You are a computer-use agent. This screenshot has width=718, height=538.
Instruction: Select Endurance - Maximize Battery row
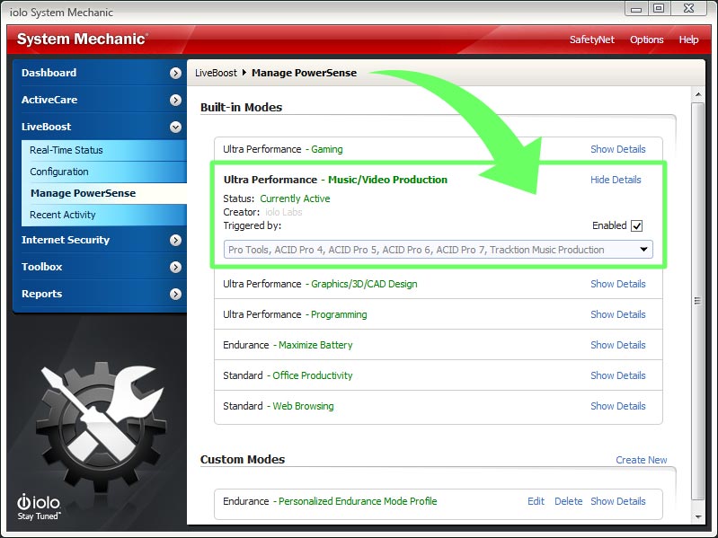pos(439,345)
